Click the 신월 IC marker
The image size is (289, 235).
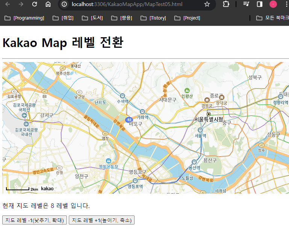click(59, 168)
